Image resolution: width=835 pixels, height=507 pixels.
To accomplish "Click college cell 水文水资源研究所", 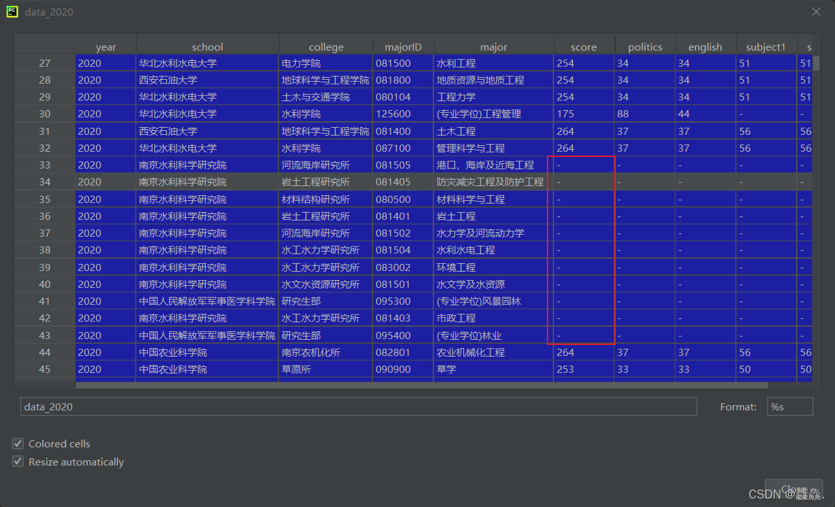I will tap(326, 284).
